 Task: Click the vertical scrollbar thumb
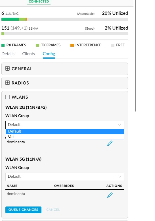[x=136, y=56]
